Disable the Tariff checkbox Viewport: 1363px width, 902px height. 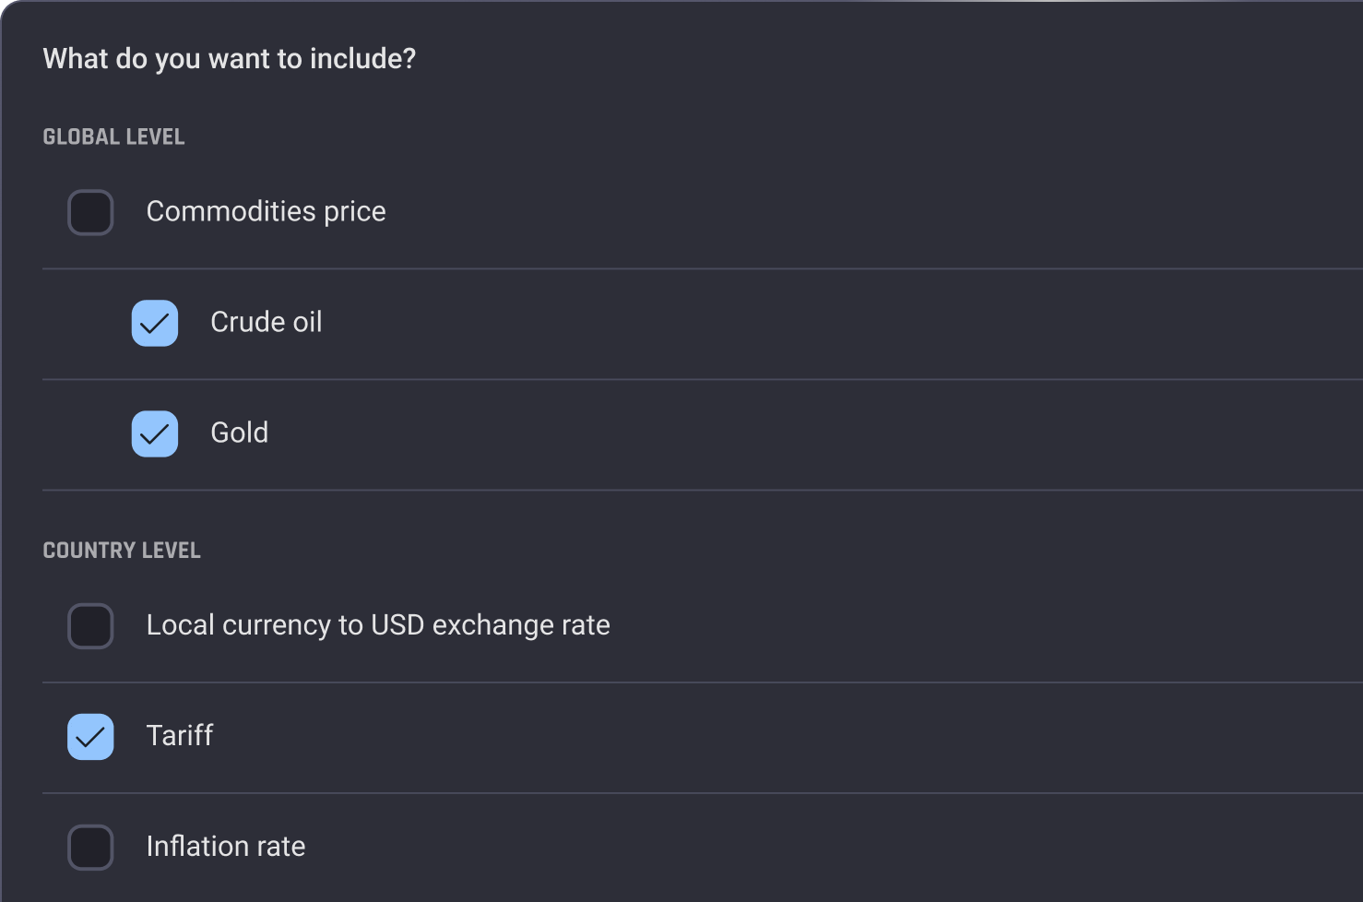point(90,737)
